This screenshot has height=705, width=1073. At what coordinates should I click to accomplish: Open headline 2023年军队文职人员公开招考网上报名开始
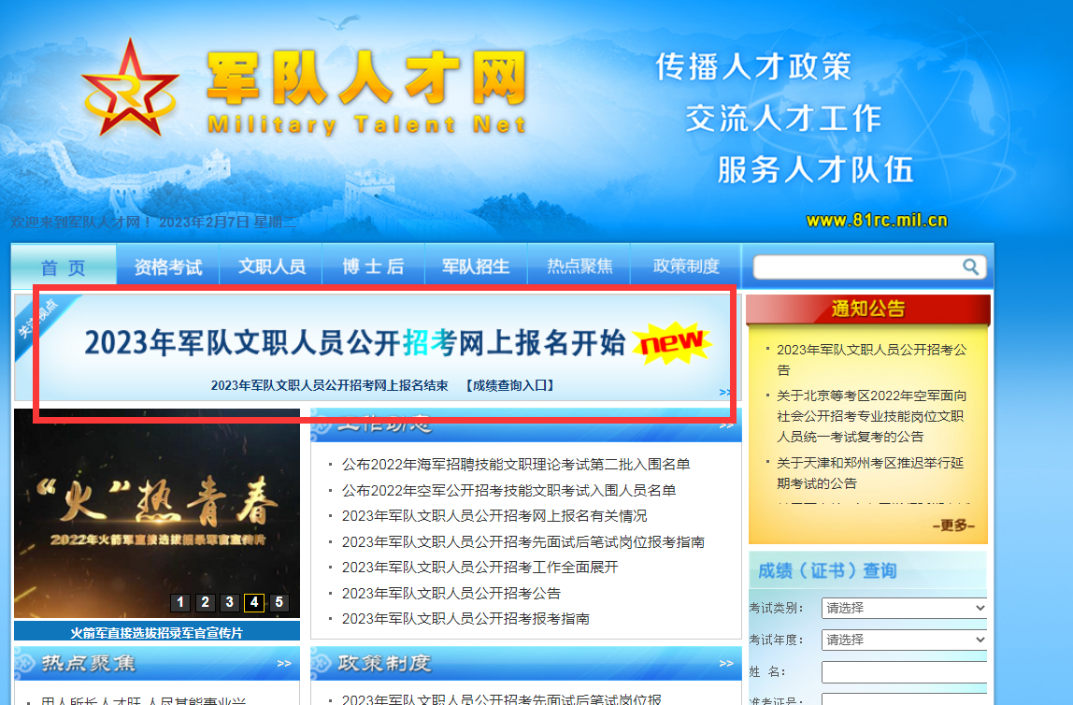354,342
